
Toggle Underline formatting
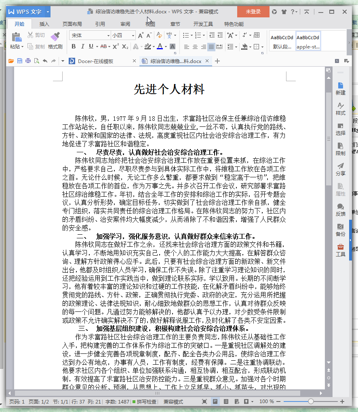[91, 46]
